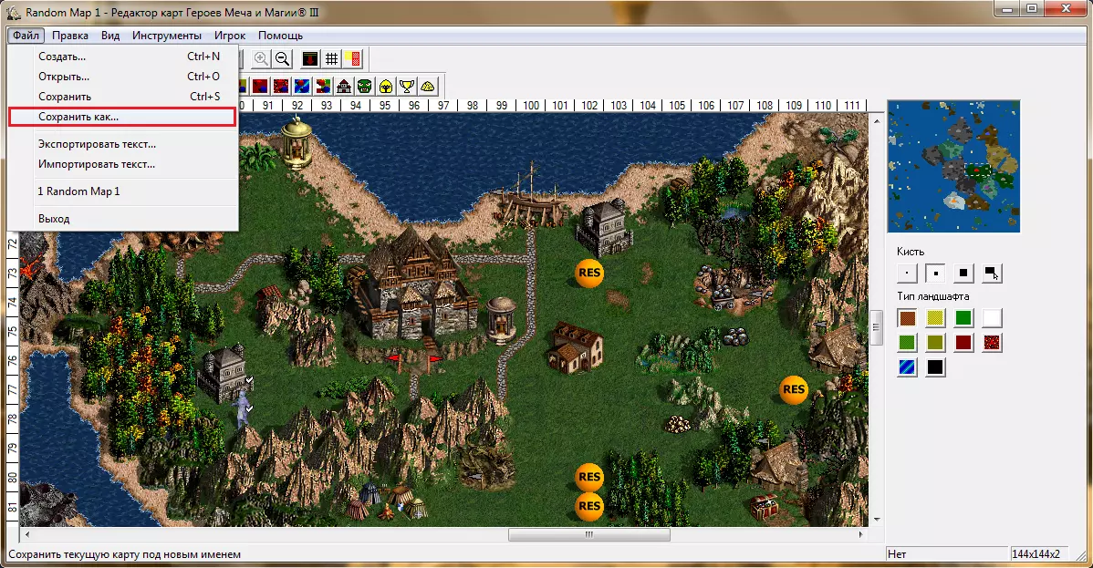Open the Файл menu
The image size is (1093, 568).
pos(26,35)
